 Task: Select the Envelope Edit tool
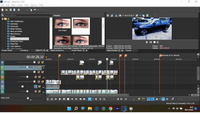[96, 99]
